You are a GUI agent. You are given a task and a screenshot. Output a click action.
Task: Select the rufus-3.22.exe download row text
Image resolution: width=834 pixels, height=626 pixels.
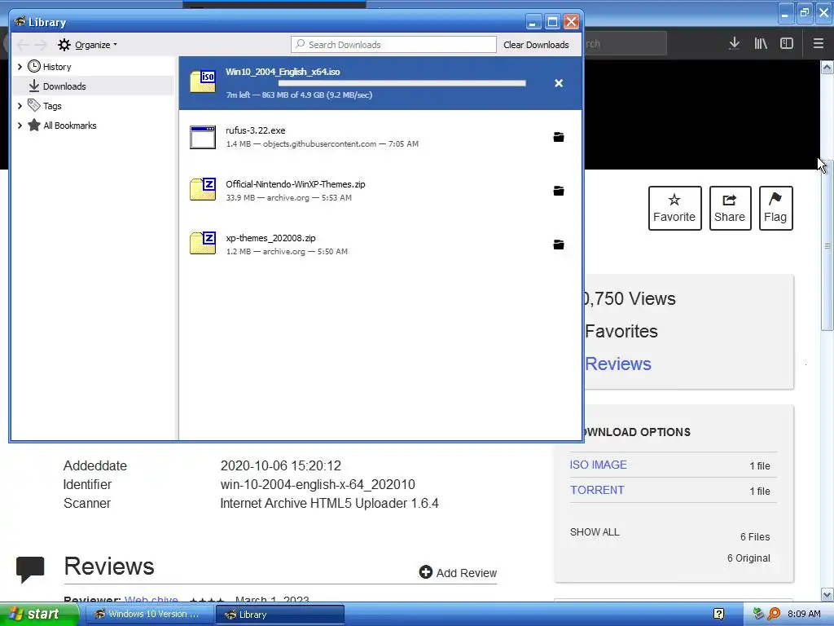tap(380, 137)
